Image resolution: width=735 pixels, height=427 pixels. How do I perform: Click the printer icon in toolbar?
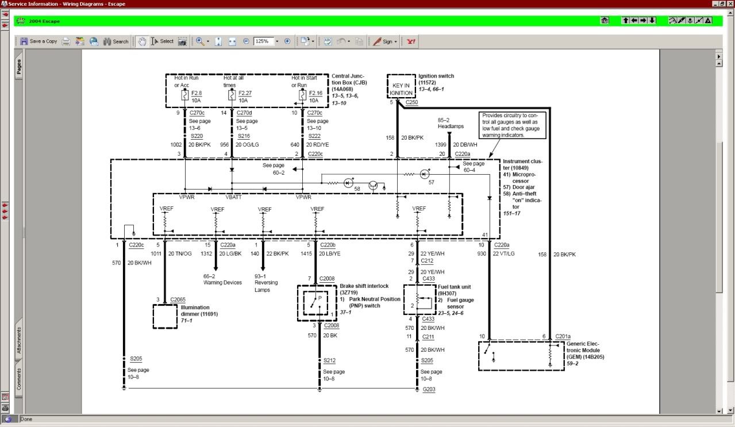pyautogui.click(x=66, y=41)
